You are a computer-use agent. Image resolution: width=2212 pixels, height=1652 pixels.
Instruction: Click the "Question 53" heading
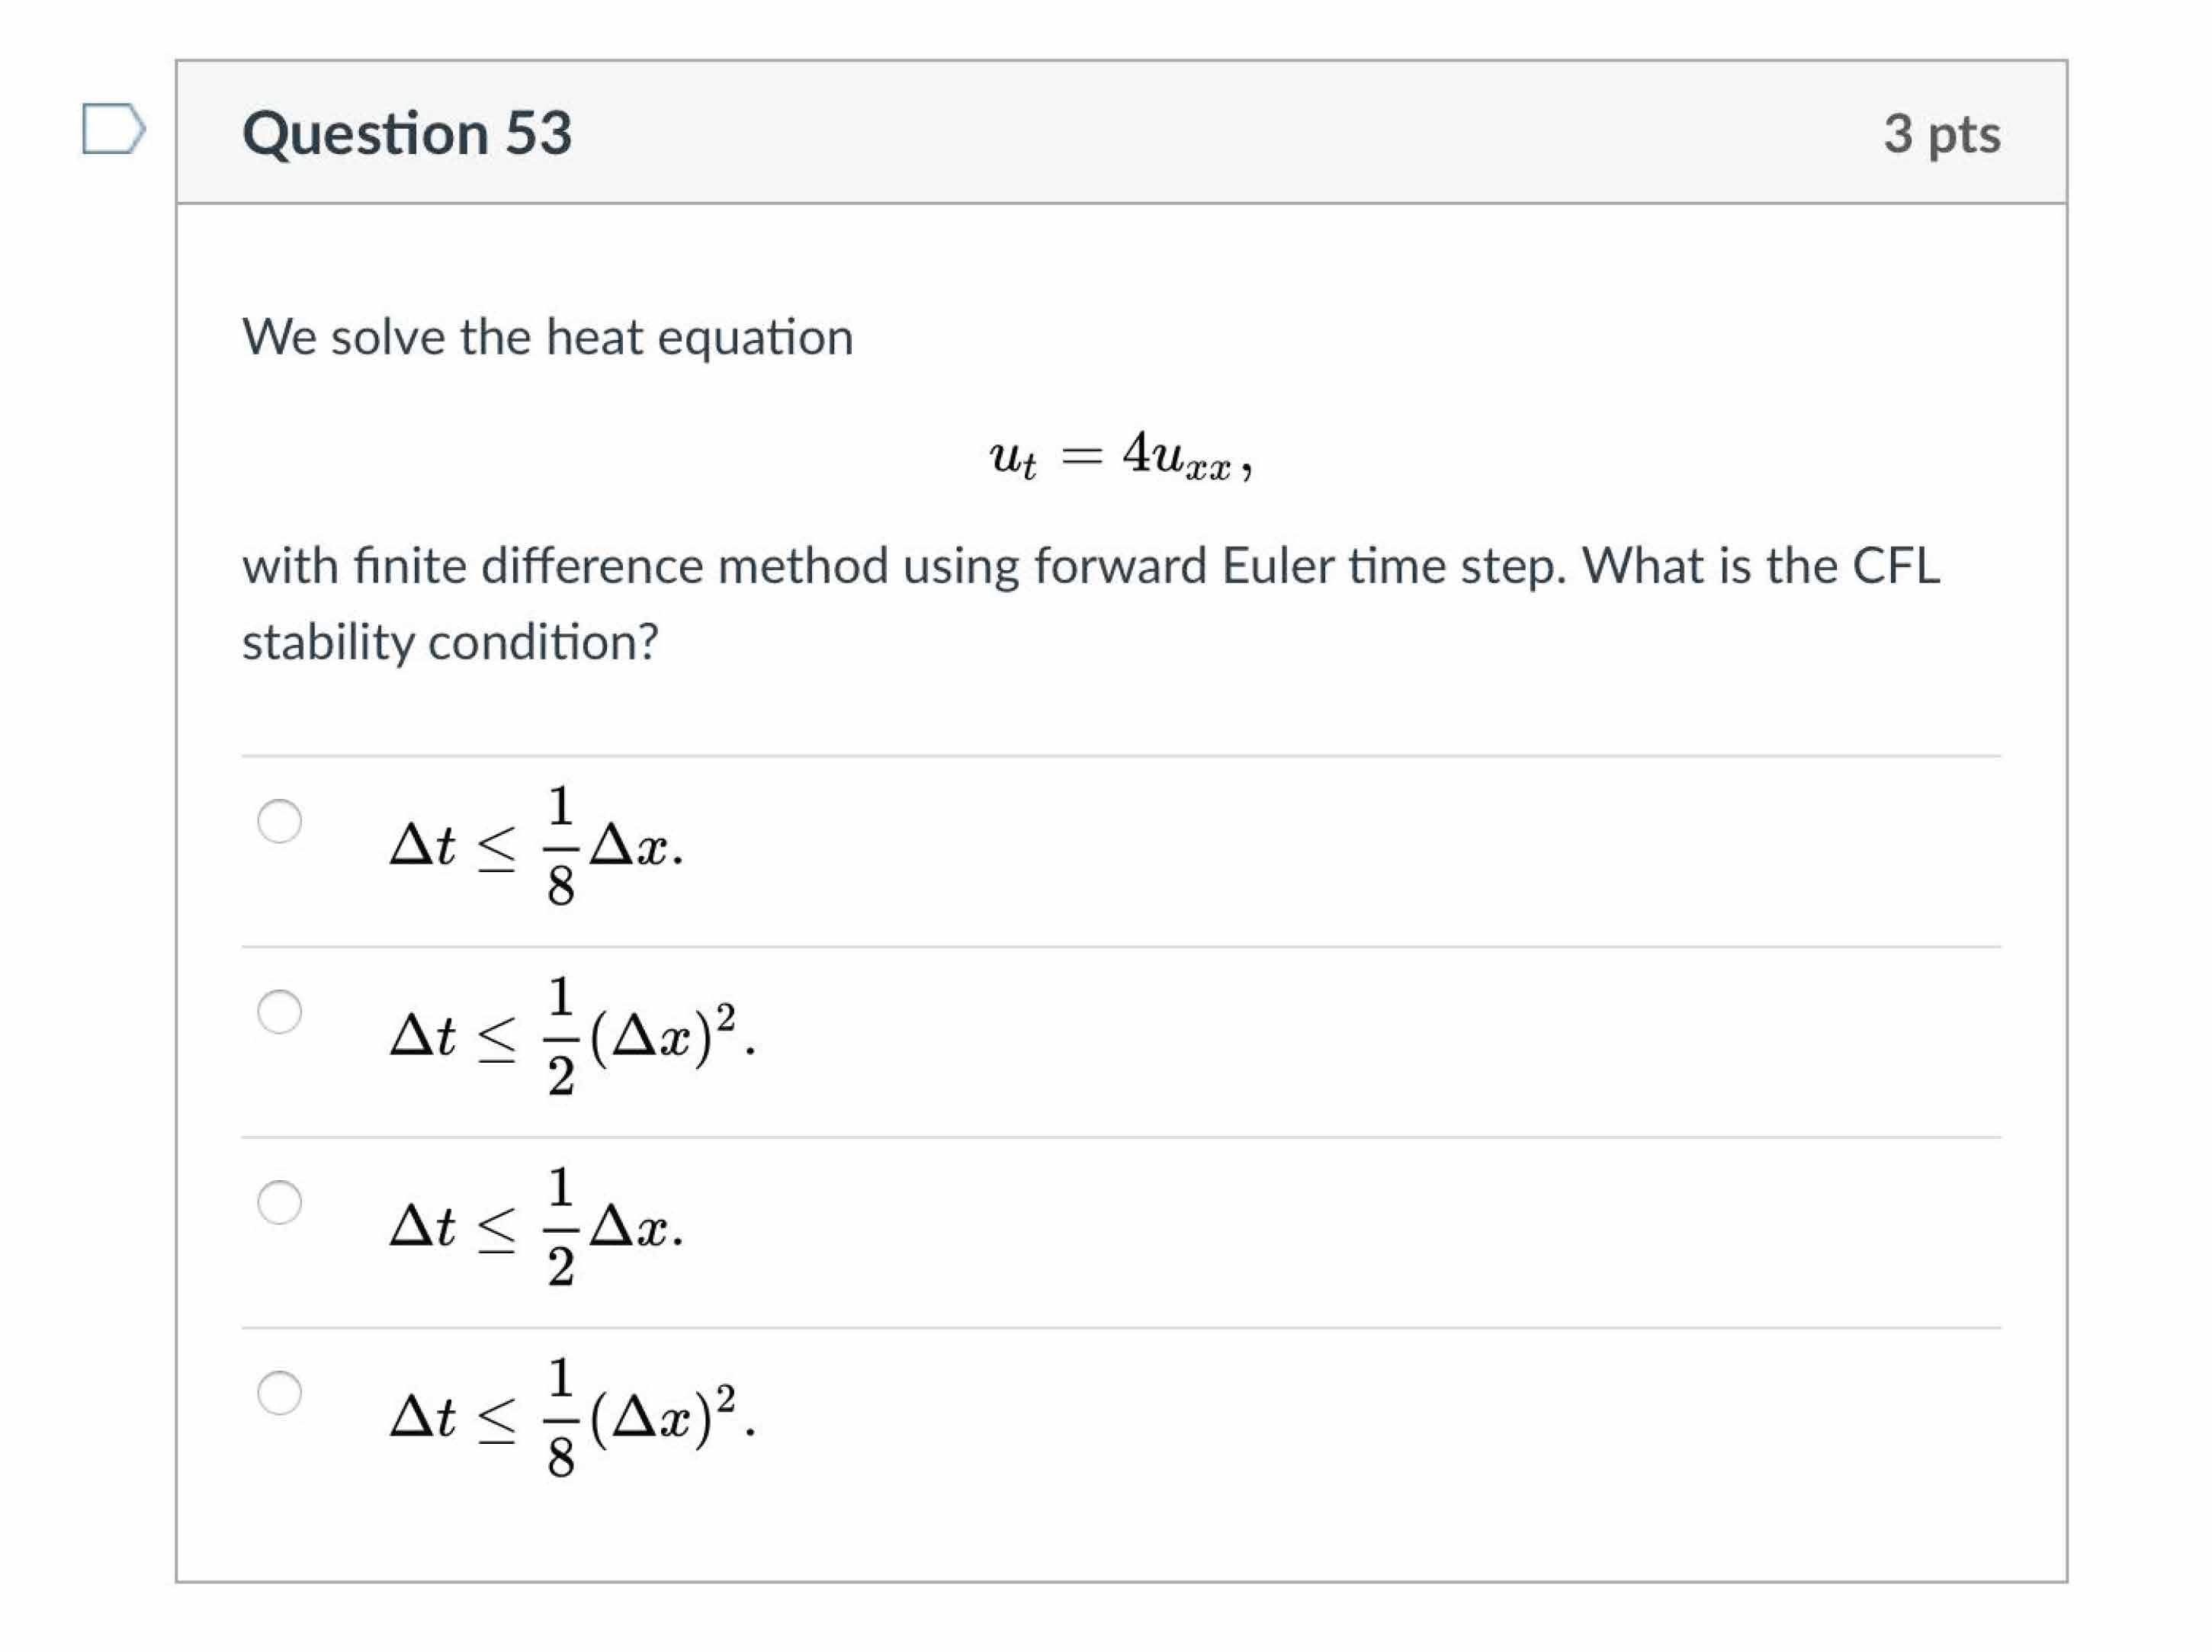[407, 133]
